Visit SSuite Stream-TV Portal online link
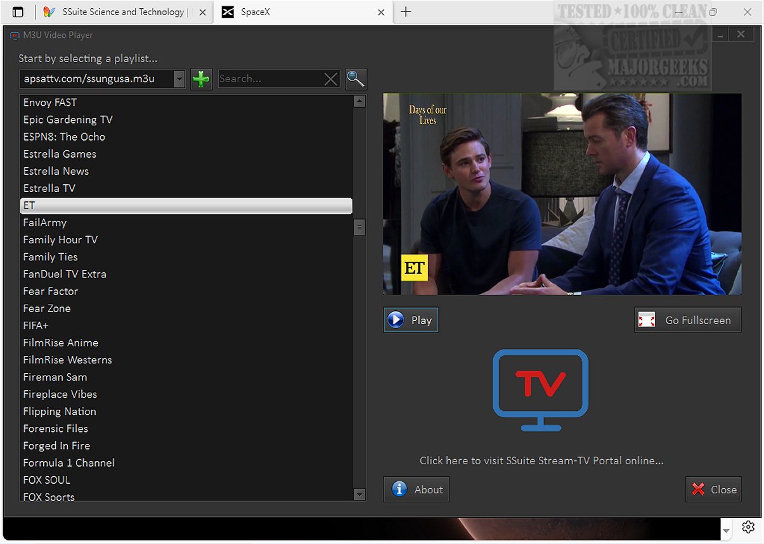Screen dimensions: 764x544 pyautogui.click(x=541, y=460)
